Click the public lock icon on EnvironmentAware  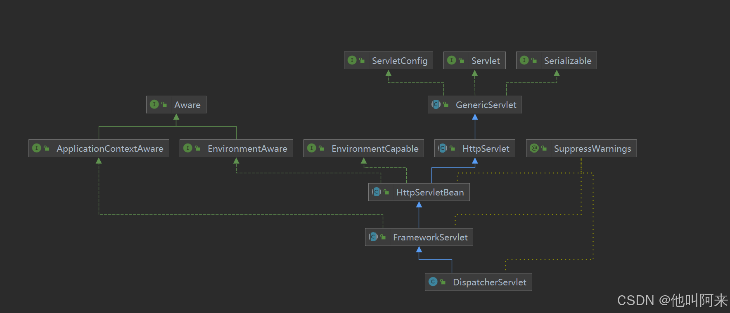[x=197, y=148]
